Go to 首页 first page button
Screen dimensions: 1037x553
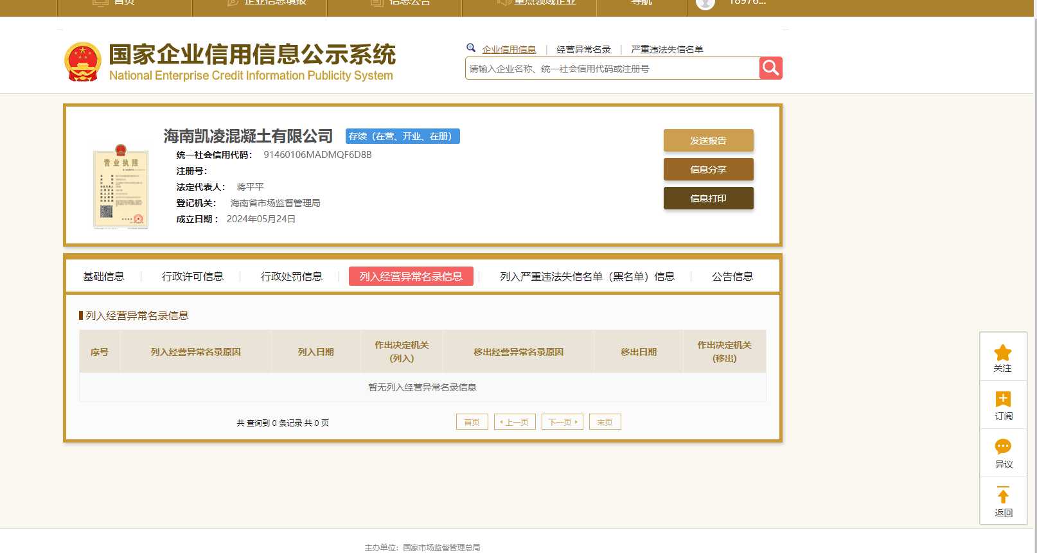click(472, 422)
